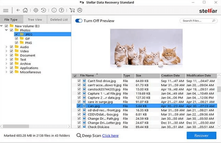
Task: Click the cats preview image
Action: (146, 48)
